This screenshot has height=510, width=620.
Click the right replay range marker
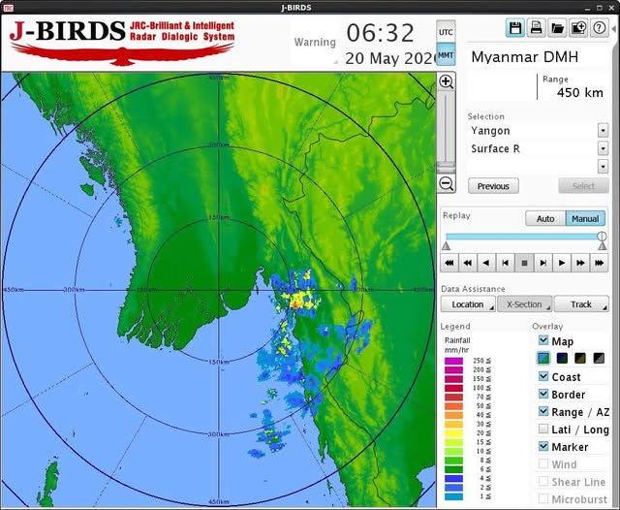point(603,246)
